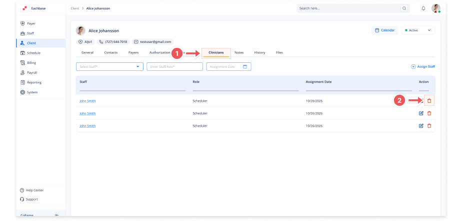The height and width of the screenshot is (221, 462).
Task: Open the Calendar button
Action: [x=385, y=30]
